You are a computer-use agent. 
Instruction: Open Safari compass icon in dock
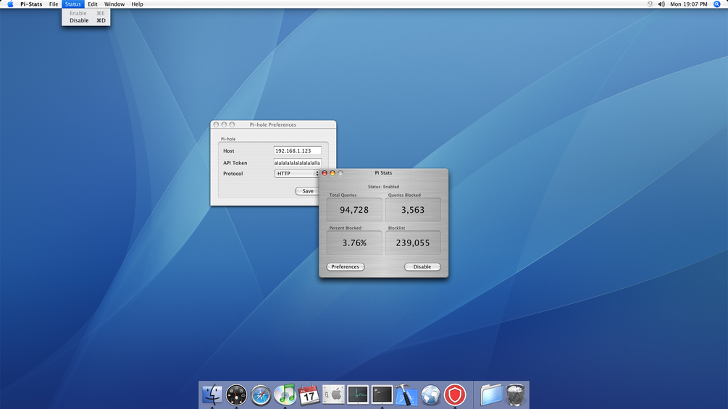tap(261, 395)
